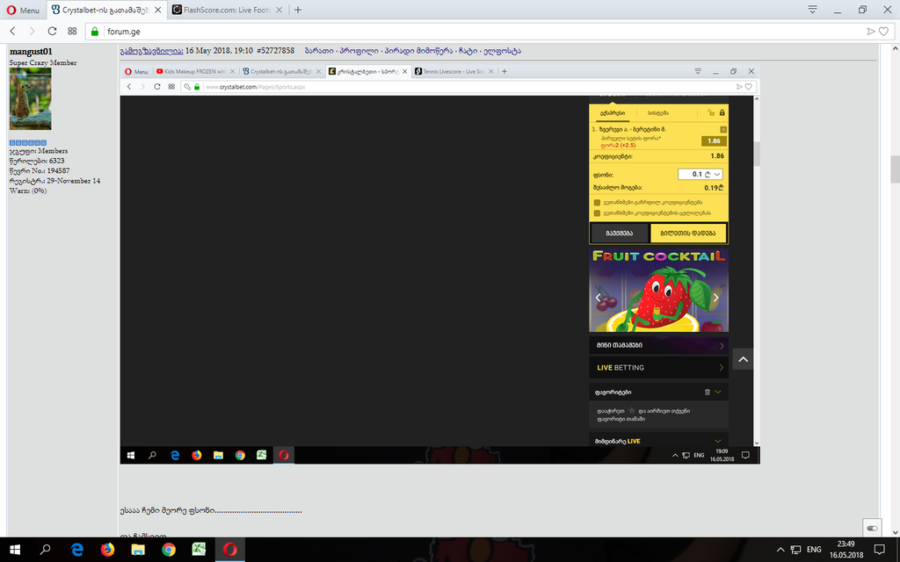Open a new tab with the plus button
900x562 pixels.
point(298,10)
